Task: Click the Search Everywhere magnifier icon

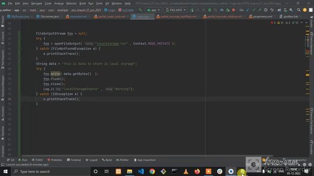Action: click(x=299, y=10)
